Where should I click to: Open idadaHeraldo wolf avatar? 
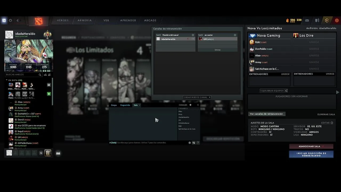pos(9,35)
